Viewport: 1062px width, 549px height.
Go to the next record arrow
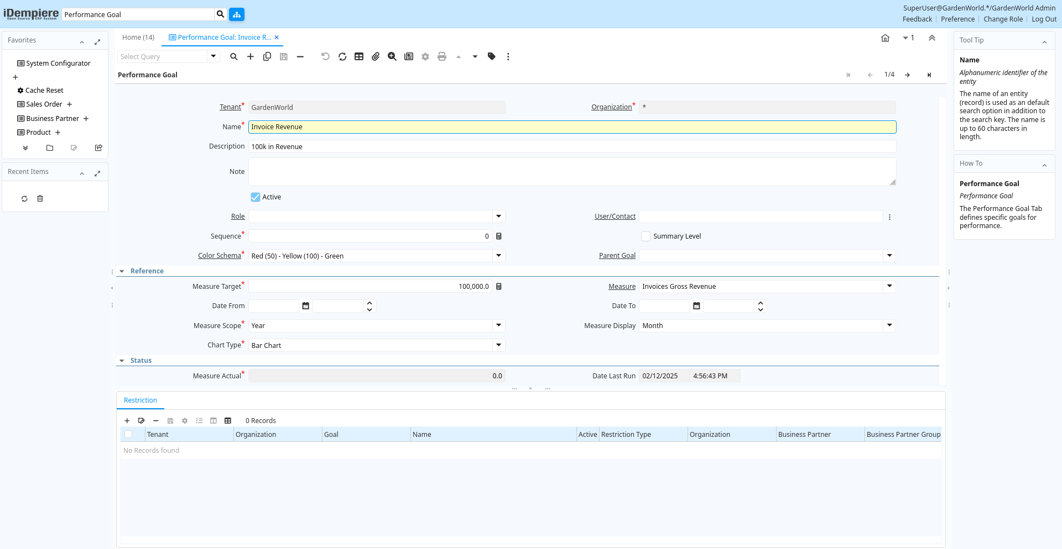tap(907, 75)
